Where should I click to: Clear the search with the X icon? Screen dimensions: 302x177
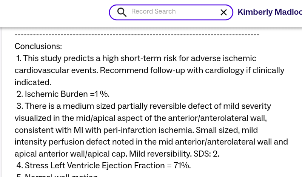223,12
